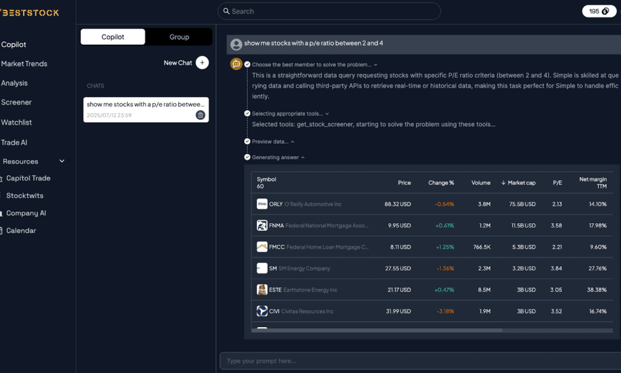Delete the saved chat with trash icon

point(200,115)
